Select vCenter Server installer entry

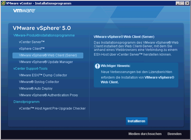(32, 42)
